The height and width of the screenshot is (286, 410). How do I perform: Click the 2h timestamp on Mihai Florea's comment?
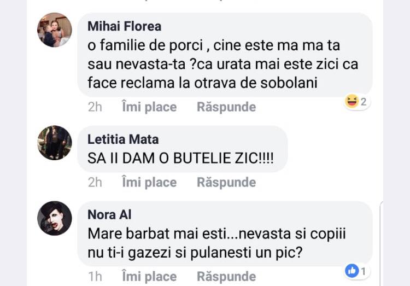(95, 107)
